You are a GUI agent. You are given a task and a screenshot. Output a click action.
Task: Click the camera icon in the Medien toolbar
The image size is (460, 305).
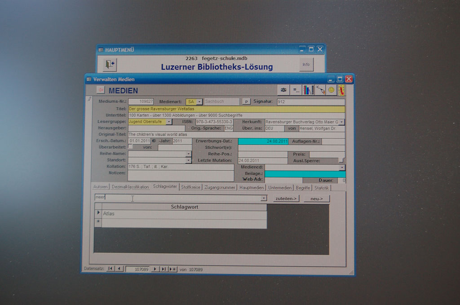click(283, 90)
